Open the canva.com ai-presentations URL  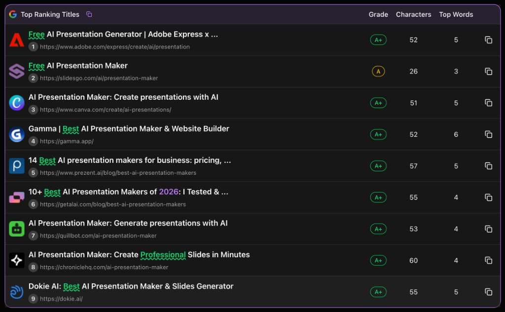click(x=106, y=110)
